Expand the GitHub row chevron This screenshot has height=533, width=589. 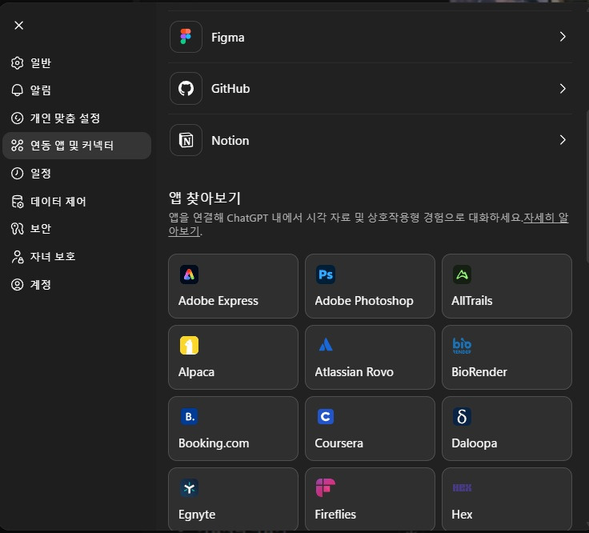coord(563,89)
